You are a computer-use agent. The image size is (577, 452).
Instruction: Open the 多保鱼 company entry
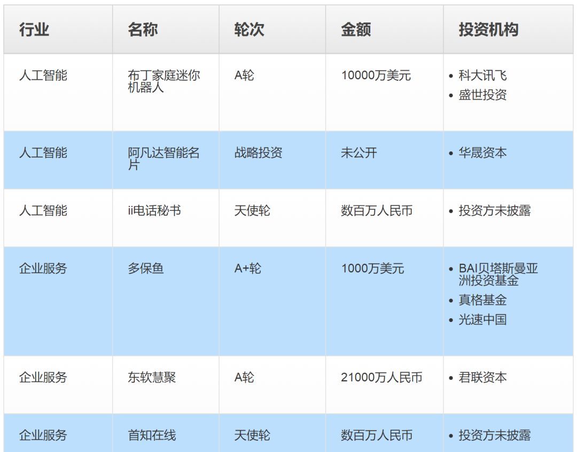[x=146, y=269]
